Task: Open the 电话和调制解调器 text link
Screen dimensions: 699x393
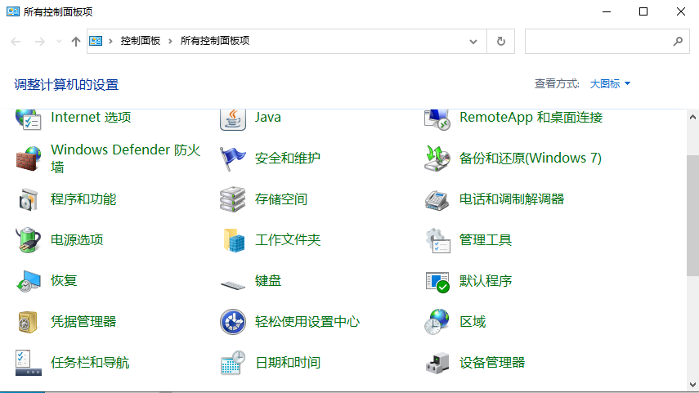Action: [x=512, y=199]
